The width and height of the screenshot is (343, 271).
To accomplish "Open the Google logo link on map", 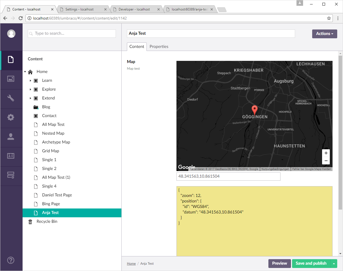I will 186,167.
